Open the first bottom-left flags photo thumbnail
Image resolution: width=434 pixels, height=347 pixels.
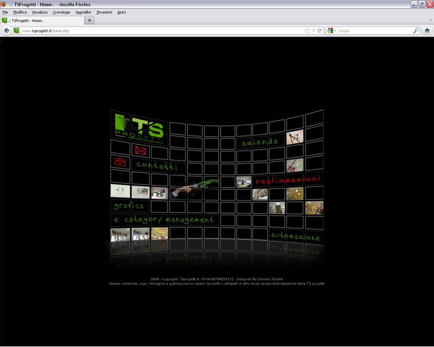click(120, 235)
